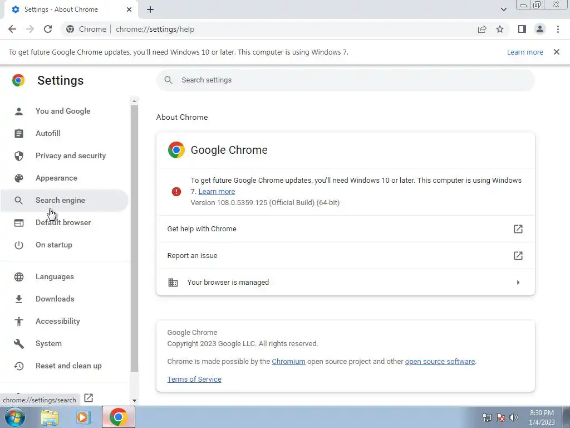The height and width of the screenshot is (428, 570).
Task: Open the profile avatar button
Action: pyautogui.click(x=540, y=29)
